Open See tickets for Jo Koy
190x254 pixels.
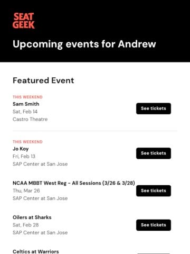pos(154,153)
